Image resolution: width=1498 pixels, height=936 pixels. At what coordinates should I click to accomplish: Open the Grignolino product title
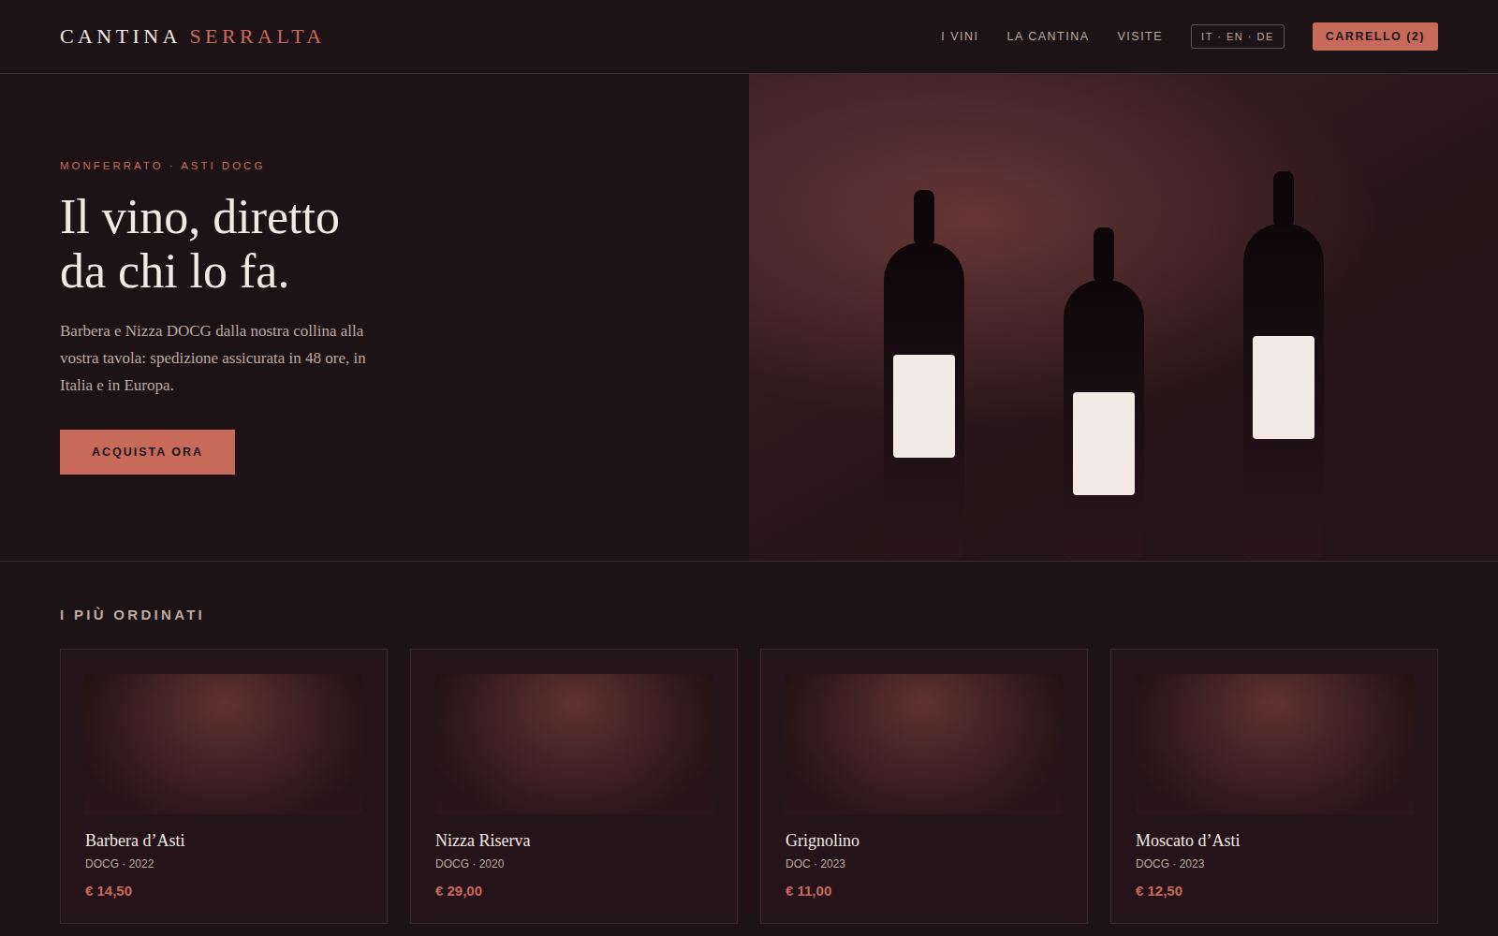click(822, 841)
